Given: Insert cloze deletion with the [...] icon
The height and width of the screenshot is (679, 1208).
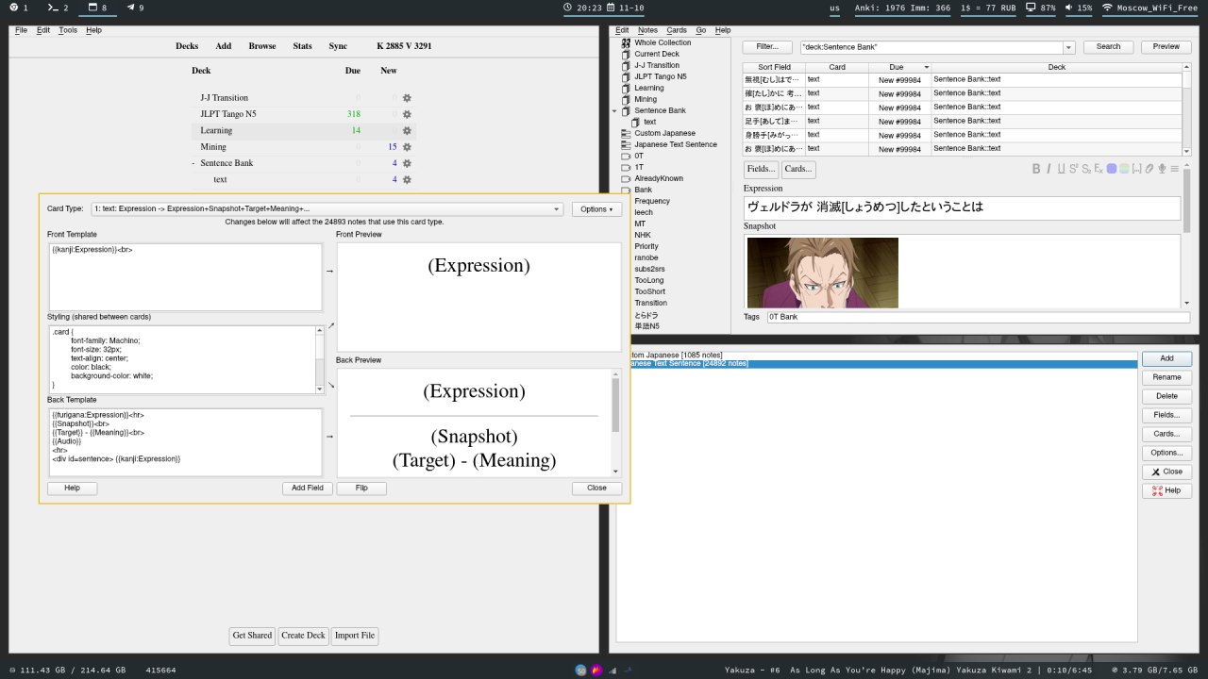Looking at the screenshot, I should pyautogui.click(x=1136, y=169).
